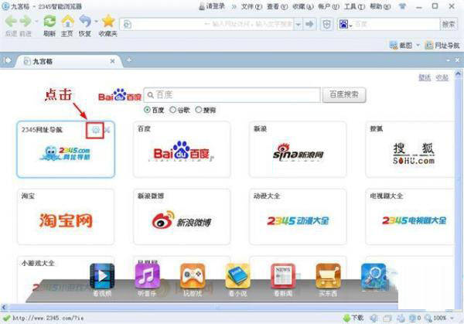Image resolution: width=464 pixels, height=324 pixels.
Task: Click the 收起 link at top right
Action: pyautogui.click(x=442, y=77)
